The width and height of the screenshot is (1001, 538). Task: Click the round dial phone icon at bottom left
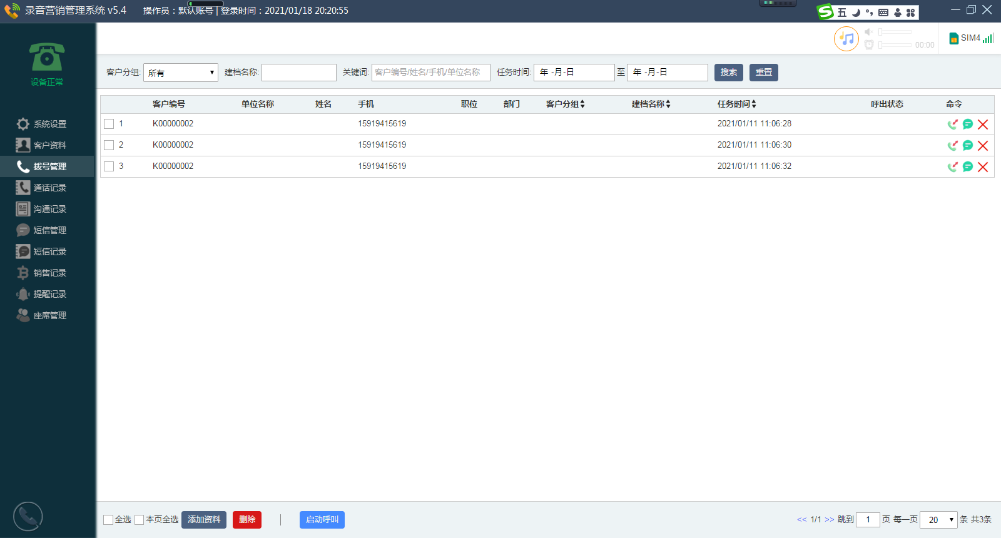click(x=28, y=517)
